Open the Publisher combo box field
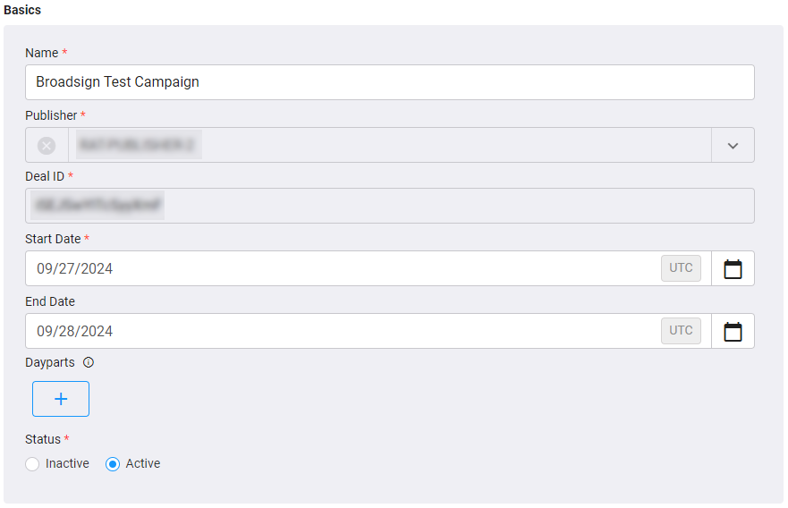The image size is (788, 508). click(390, 145)
